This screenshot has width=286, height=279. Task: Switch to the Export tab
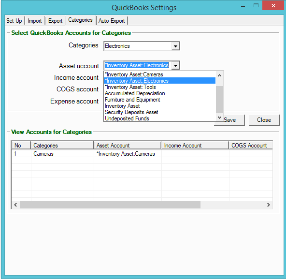pyautogui.click(x=55, y=21)
